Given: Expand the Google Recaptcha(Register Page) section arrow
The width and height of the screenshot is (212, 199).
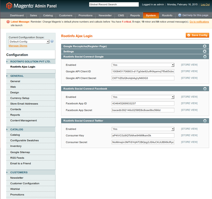Looking at the screenshot, I should (205, 46).
